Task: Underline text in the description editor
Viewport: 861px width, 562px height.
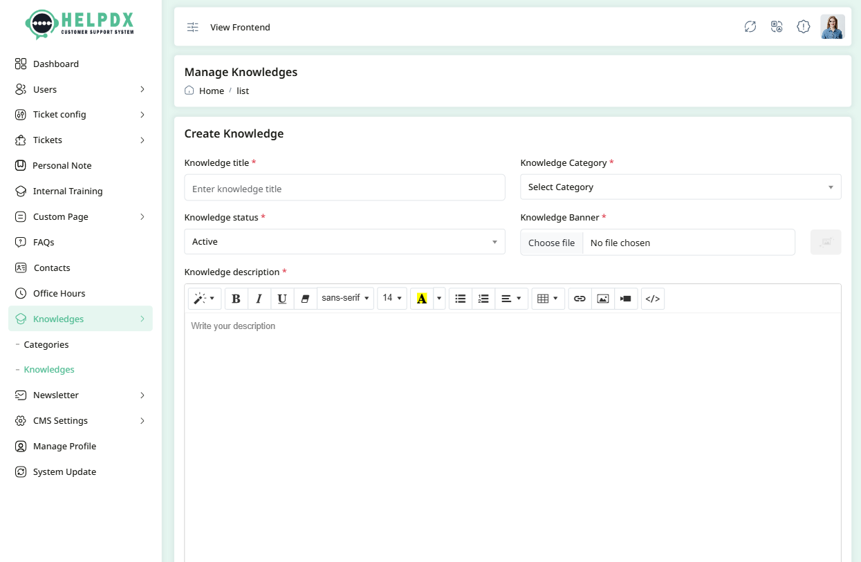Action: pos(281,298)
